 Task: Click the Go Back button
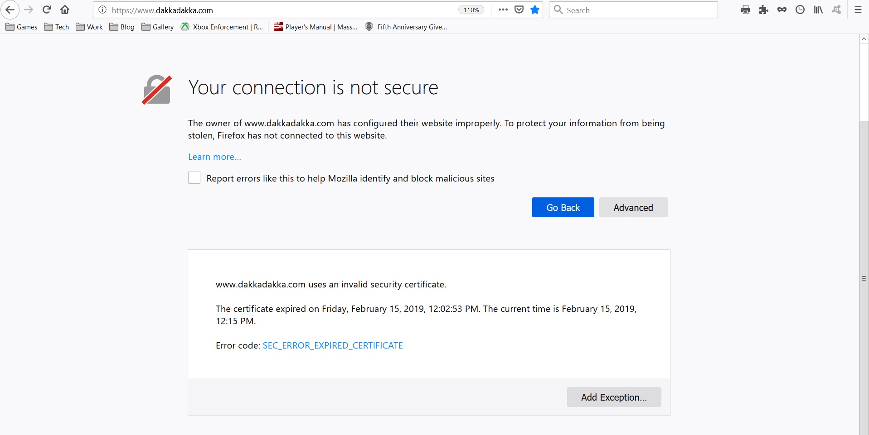563,207
